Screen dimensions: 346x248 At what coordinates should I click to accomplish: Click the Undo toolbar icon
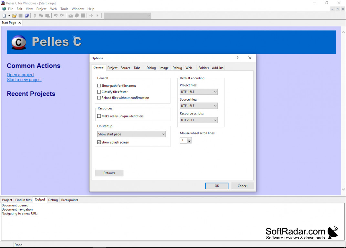coord(56,15)
